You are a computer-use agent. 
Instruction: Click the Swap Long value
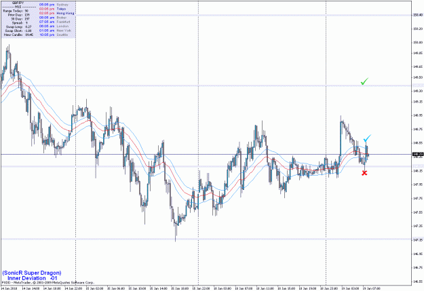point(28,26)
